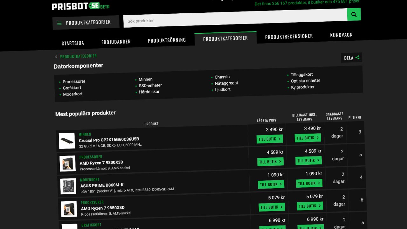Click Till butik under lowest price 5 079 kr

pyautogui.click(x=272, y=207)
